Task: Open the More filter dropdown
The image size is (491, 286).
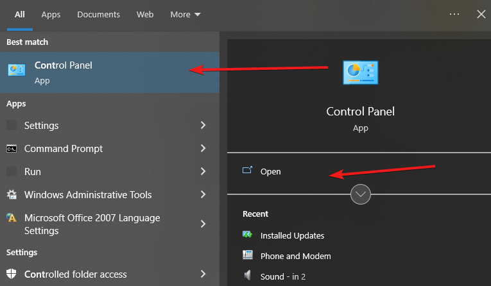Action: click(x=185, y=14)
